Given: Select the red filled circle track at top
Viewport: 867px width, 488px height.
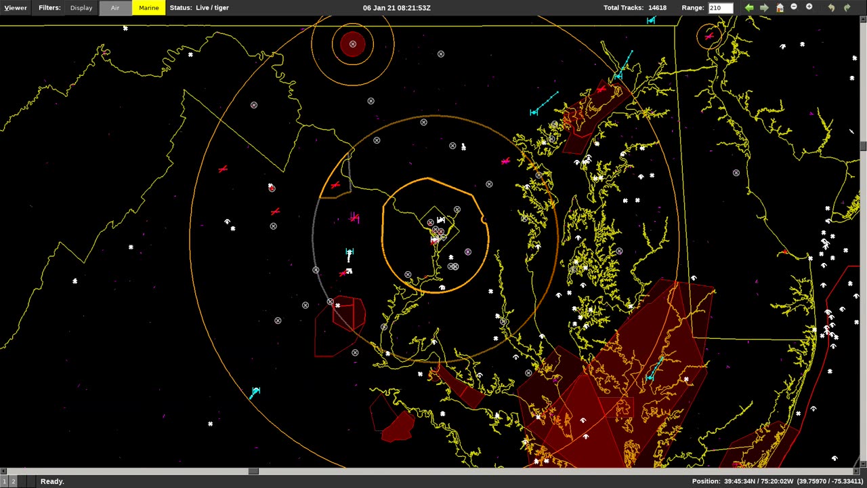Looking at the screenshot, I should pyautogui.click(x=352, y=44).
